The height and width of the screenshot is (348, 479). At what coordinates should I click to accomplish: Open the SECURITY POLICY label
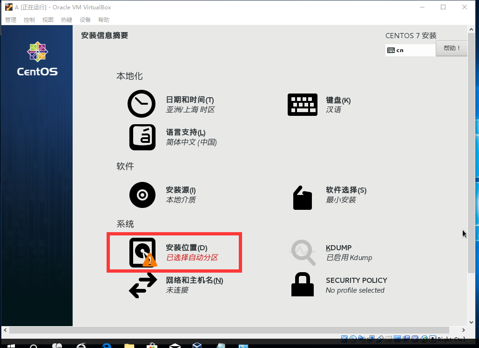click(x=357, y=280)
